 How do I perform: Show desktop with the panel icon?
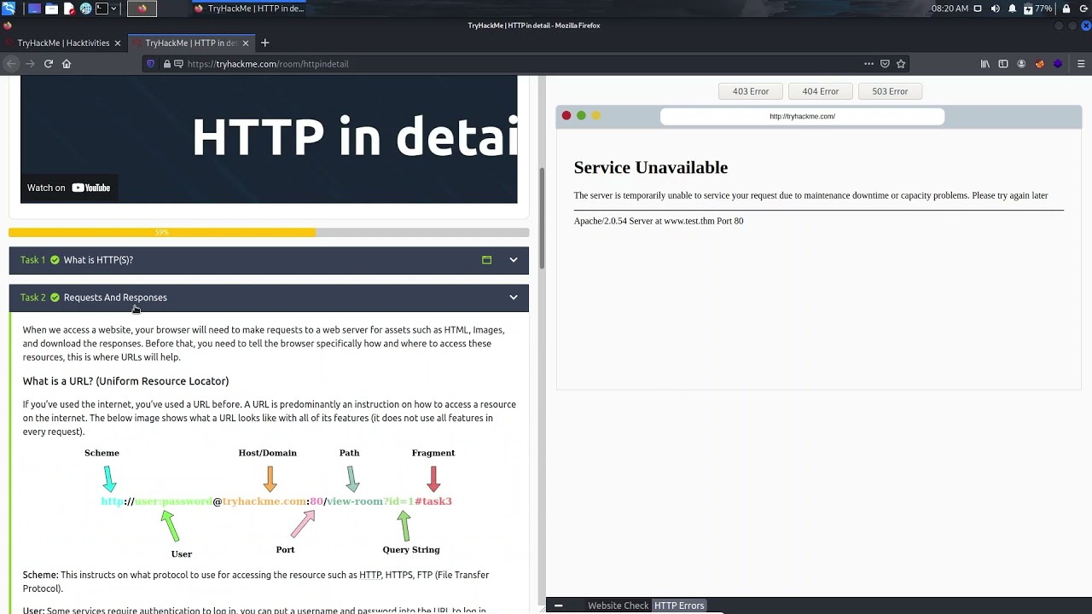click(34, 9)
